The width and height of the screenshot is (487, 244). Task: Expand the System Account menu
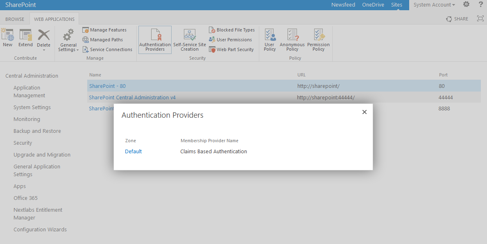pyautogui.click(x=434, y=5)
